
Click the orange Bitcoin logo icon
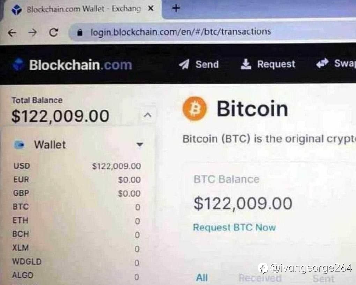194,108
